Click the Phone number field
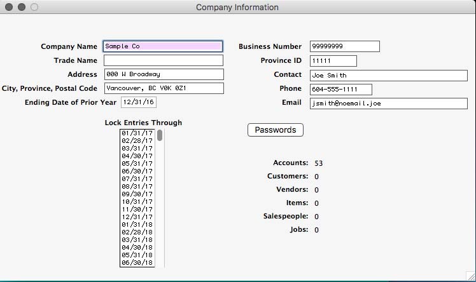Screen dimensions: 476x282 coord(340,89)
